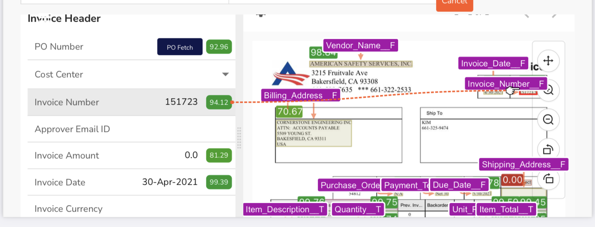Click the Invoice Currency field row
595x227 pixels.
132,209
